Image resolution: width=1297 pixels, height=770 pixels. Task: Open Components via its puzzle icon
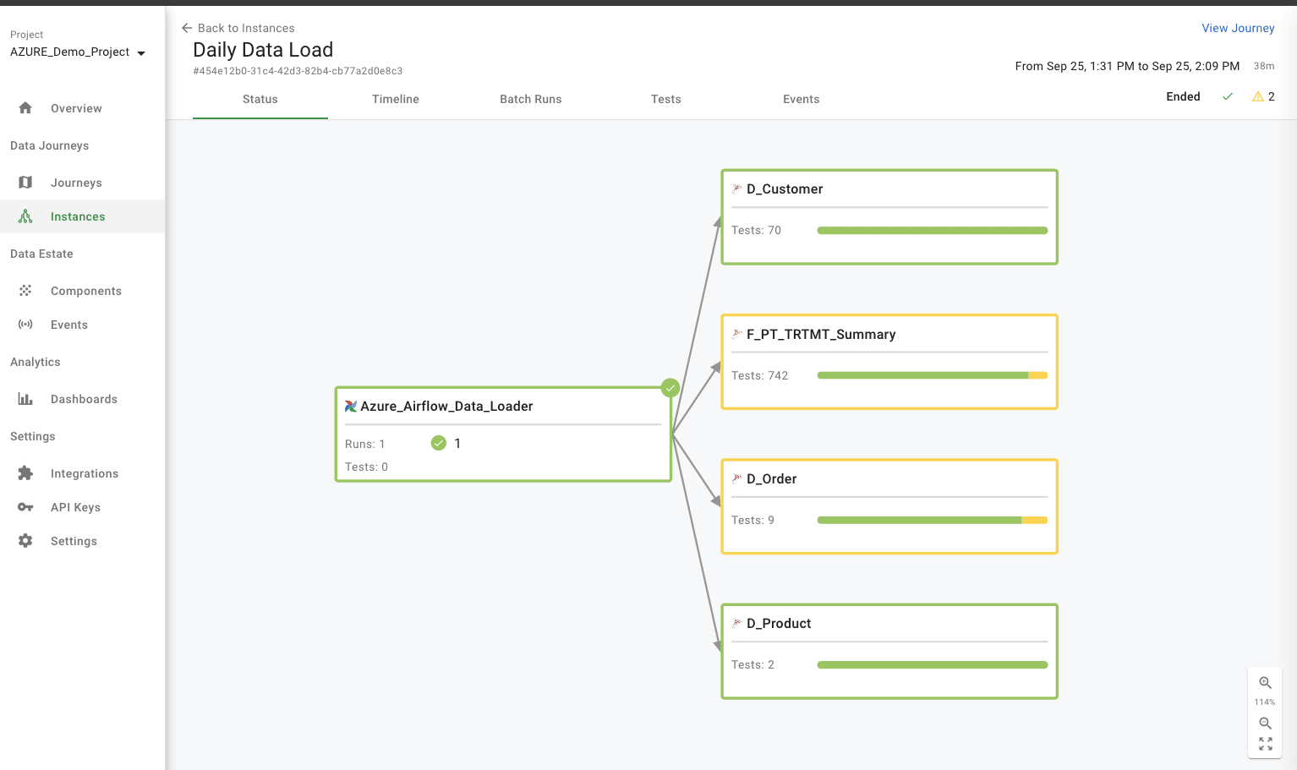coord(25,290)
